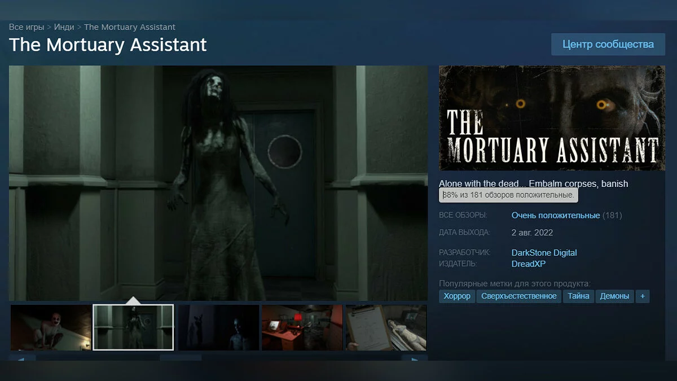Click The Mortuary Assistant header capsule image

(x=552, y=118)
